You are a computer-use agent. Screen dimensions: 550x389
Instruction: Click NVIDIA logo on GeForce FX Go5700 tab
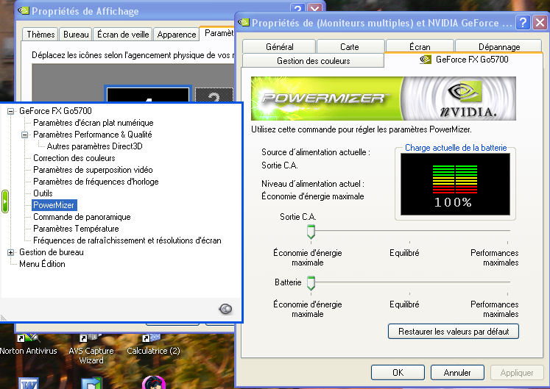425,60
